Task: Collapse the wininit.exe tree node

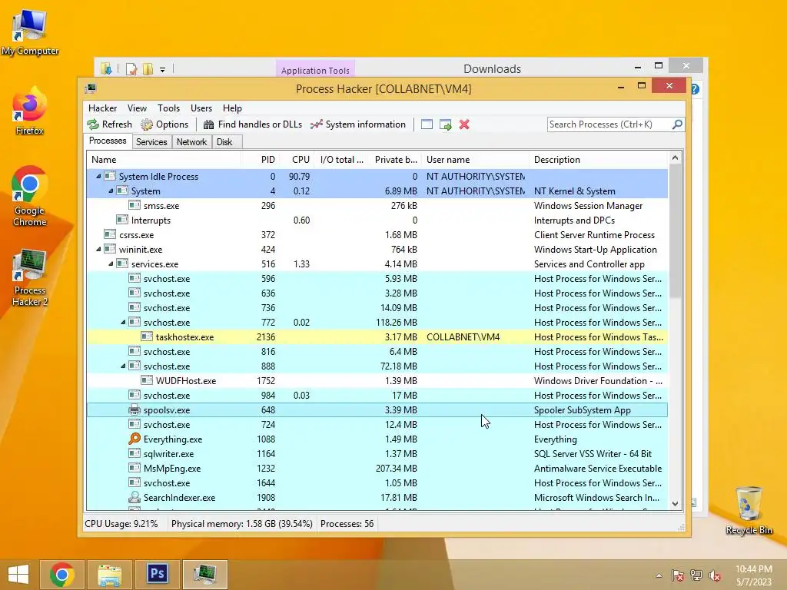Action: pos(98,250)
